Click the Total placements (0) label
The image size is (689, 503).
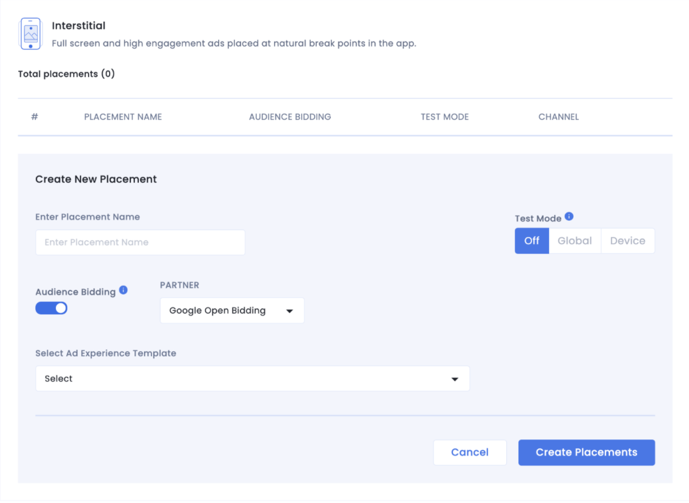click(x=66, y=74)
